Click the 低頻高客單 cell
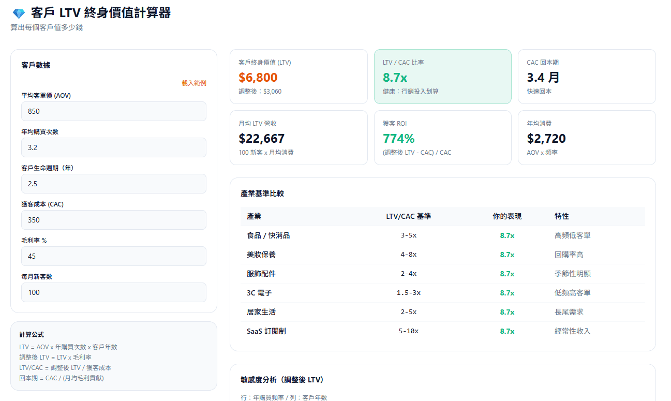 [573, 293]
